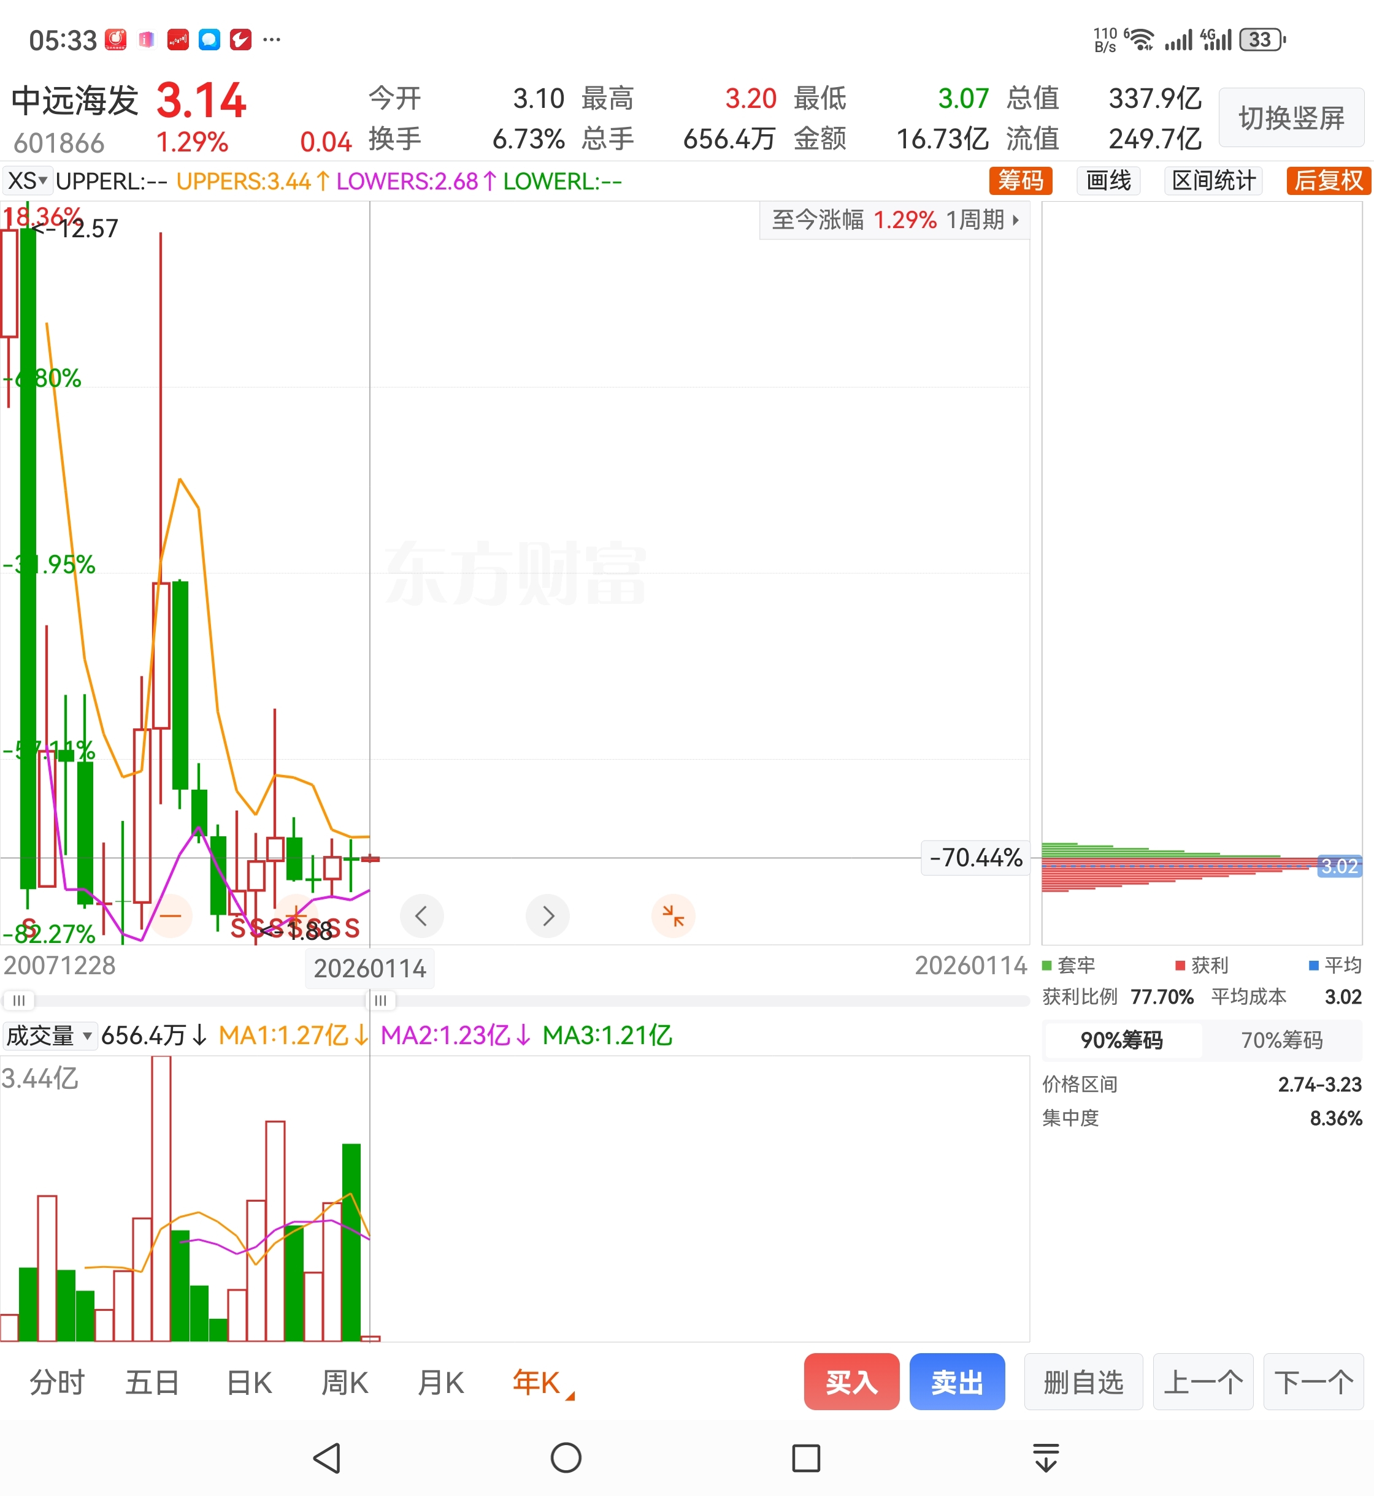Click the chart scroll-left arrow icon

421,915
